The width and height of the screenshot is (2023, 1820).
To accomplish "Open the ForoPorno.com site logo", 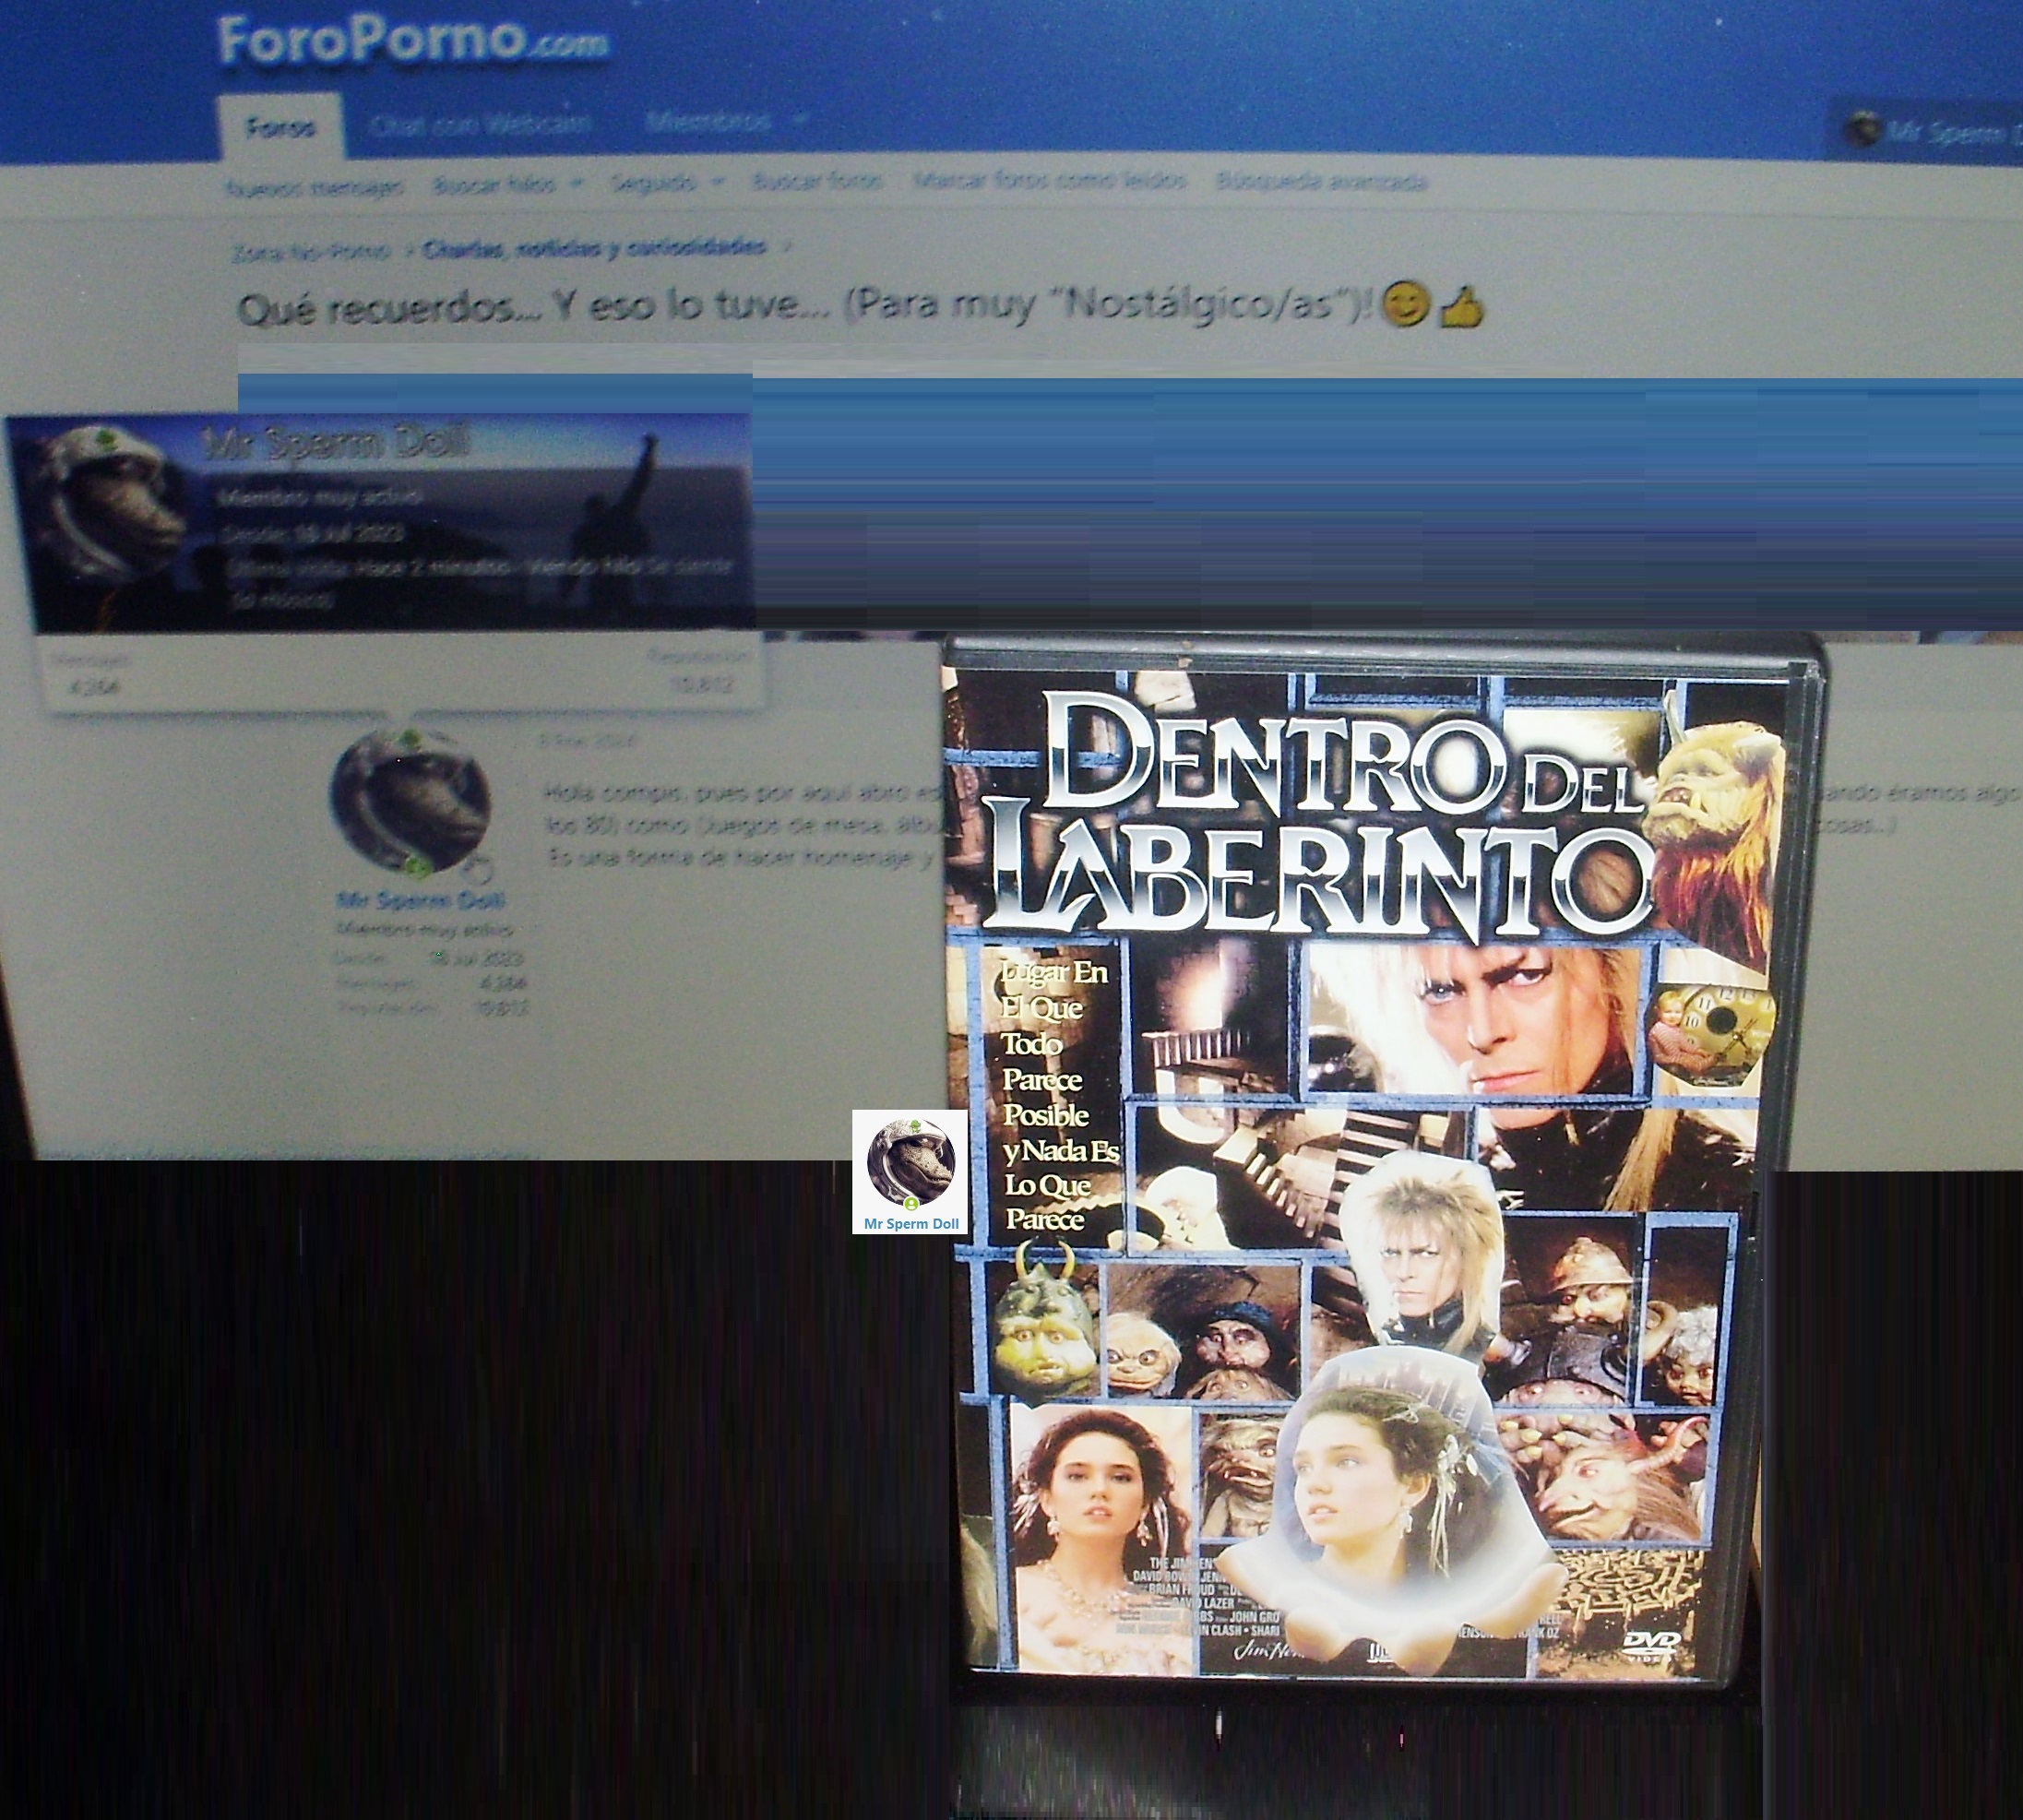I will tap(413, 42).
